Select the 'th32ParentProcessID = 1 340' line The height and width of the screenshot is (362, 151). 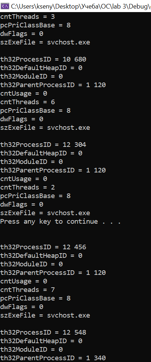(x=53, y=358)
